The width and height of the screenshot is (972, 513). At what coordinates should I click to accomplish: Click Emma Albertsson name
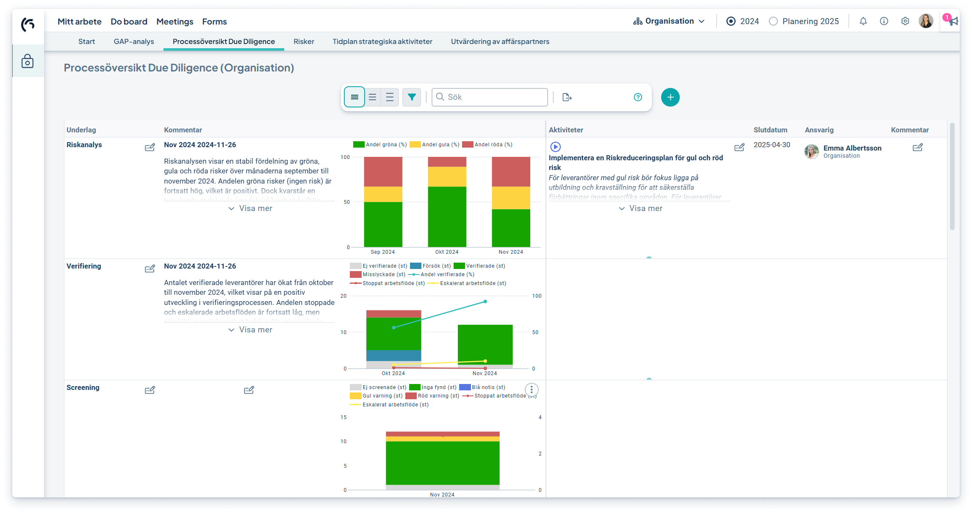click(852, 148)
